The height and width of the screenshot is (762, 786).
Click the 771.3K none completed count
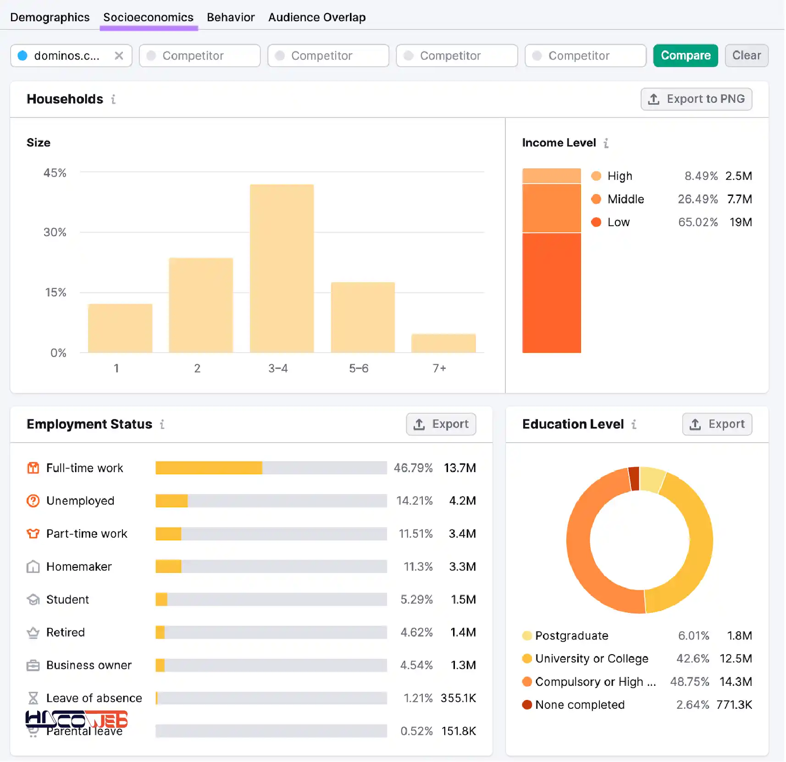tap(734, 705)
